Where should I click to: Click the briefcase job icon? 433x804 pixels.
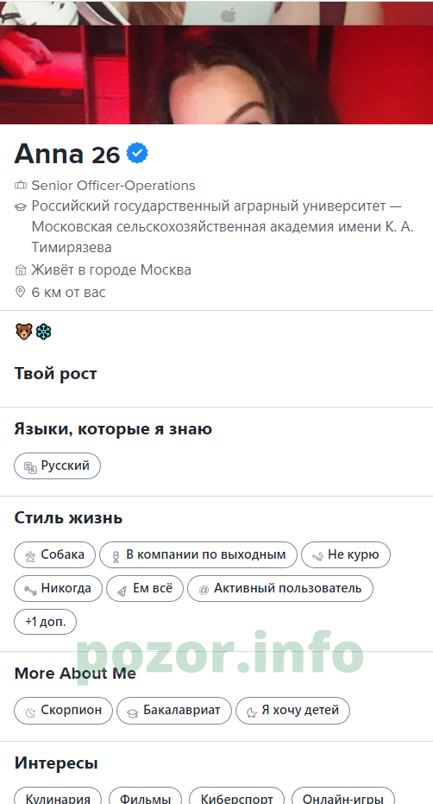coord(21,185)
